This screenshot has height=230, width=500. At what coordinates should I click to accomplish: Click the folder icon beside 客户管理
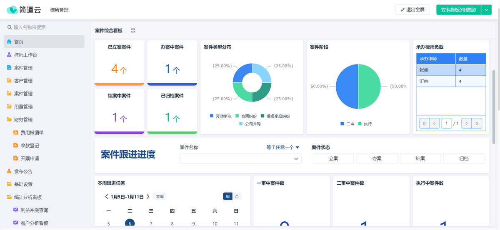9,80
